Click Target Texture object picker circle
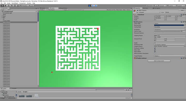 185,46
